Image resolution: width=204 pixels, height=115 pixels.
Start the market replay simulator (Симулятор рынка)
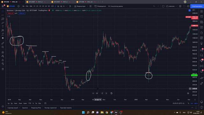[x=115, y=6]
